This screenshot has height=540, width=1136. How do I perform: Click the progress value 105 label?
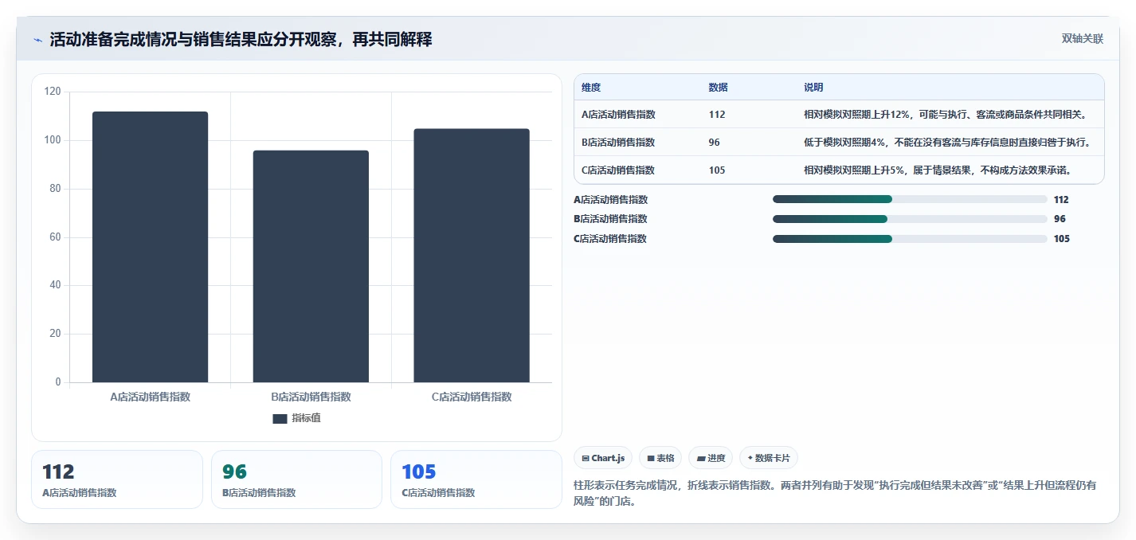click(x=1062, y=239)
